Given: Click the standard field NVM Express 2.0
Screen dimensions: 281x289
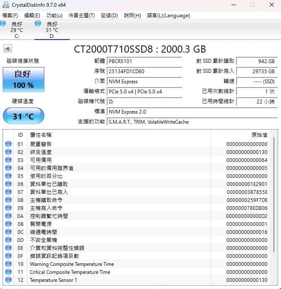Looking at the screenshot, I should [x=192, y=112].
